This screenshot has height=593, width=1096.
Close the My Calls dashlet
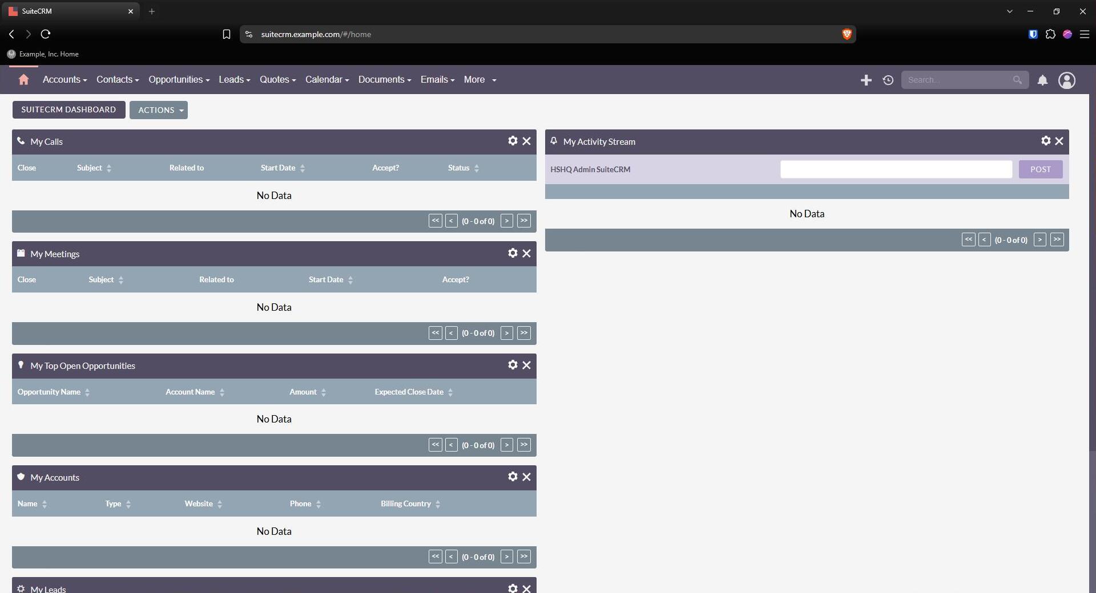click(526, 141)
